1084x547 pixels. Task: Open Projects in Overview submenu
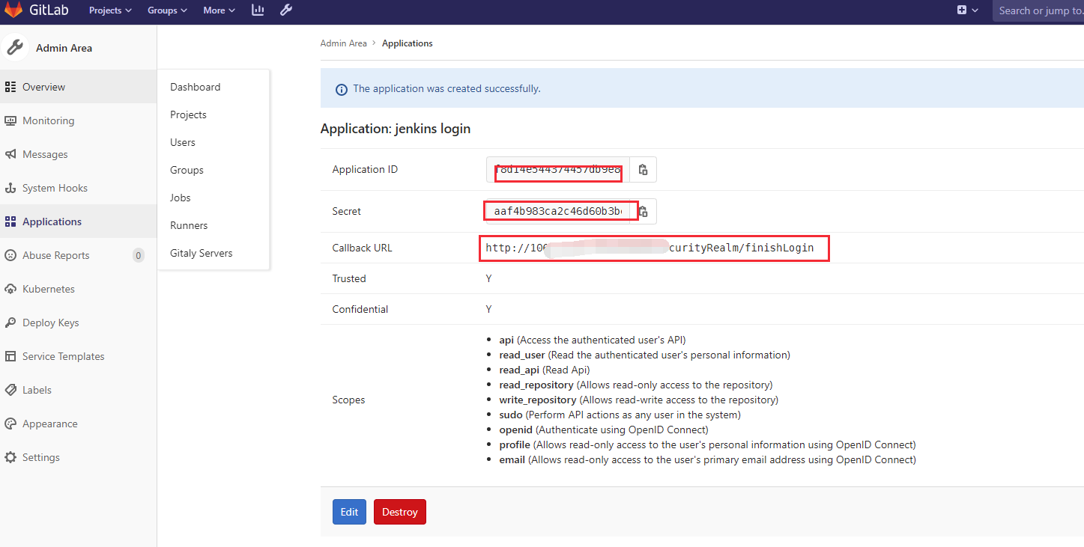click(x=188, y=114)
